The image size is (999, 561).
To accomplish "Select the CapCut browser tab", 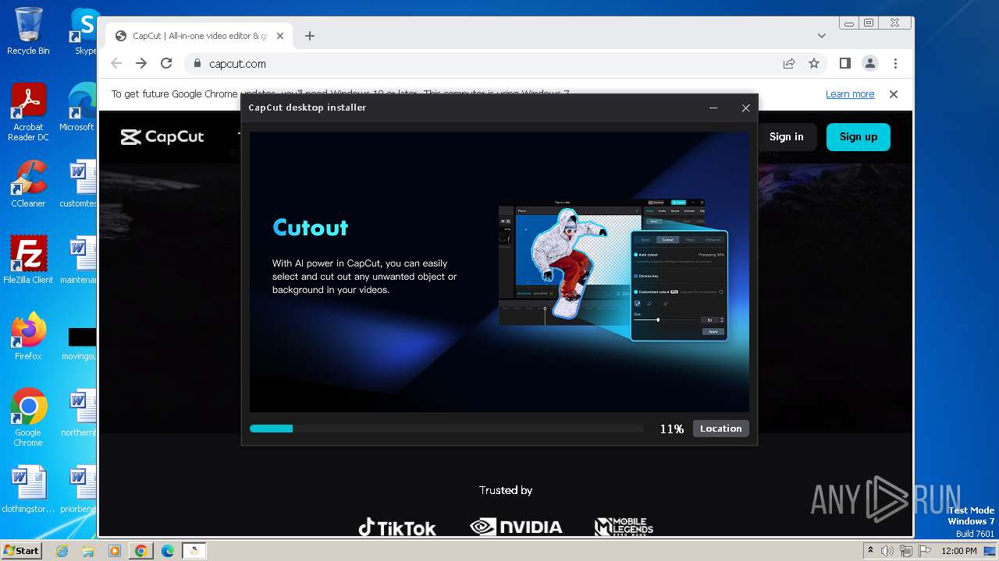I will (199, 36).
